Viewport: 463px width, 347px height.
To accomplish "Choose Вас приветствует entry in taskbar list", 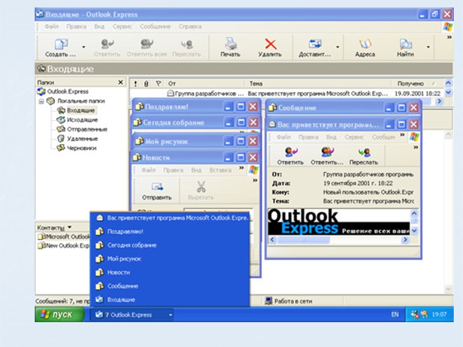I will (x=170, y=218).
